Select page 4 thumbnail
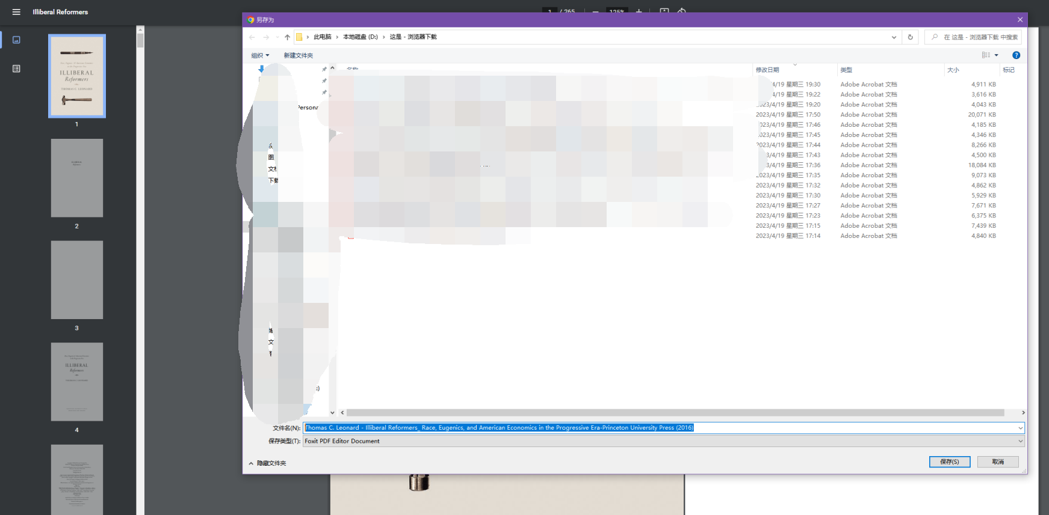This screenshot has height=515, width=1049. pyautogui.click(x=77, y=382)
